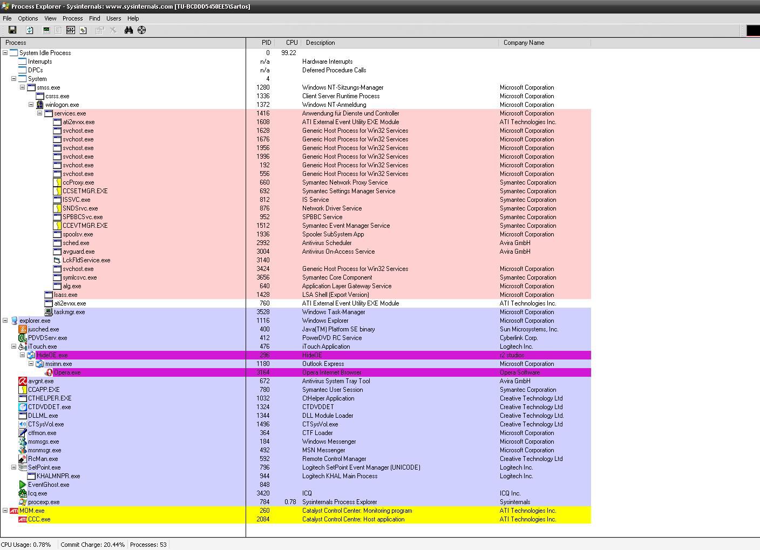Click the View DLLs/Handles toolbar icon
This screenshot has width=760, height=550.
[83, 30]
